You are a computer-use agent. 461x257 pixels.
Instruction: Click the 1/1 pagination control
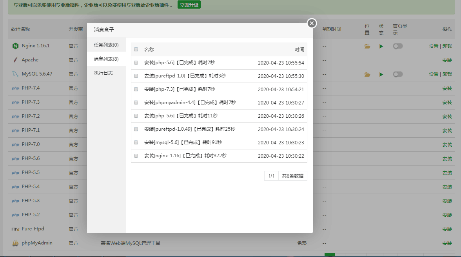(271, 176)
